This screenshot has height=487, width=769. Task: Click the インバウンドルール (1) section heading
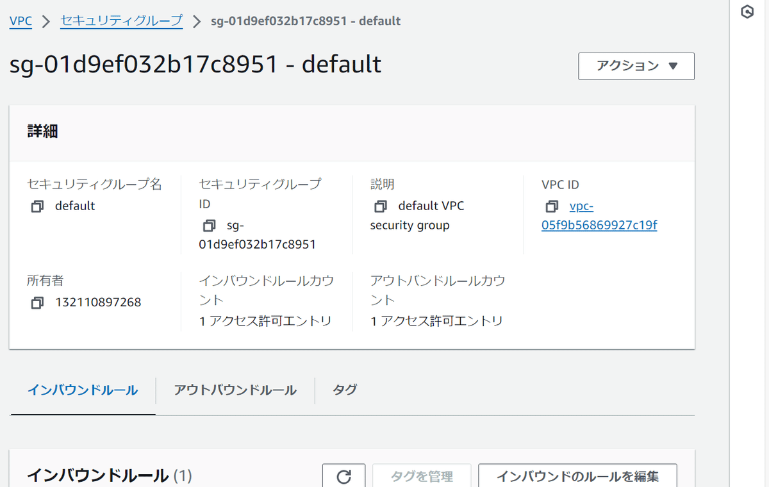coord(110,475)
